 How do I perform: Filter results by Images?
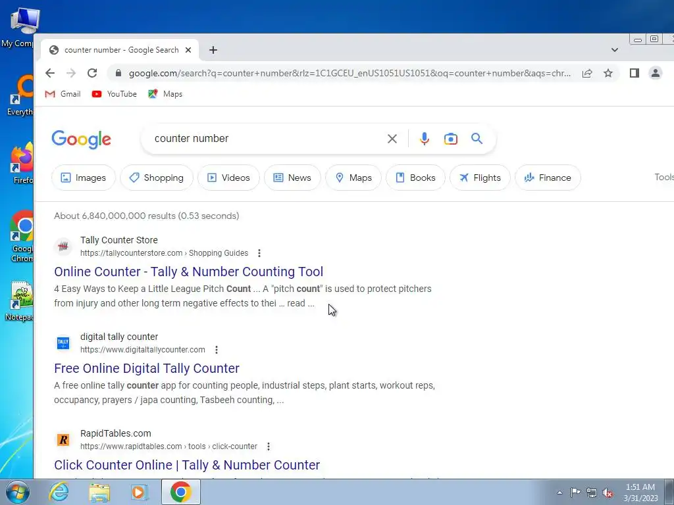[x=84, y=178]
